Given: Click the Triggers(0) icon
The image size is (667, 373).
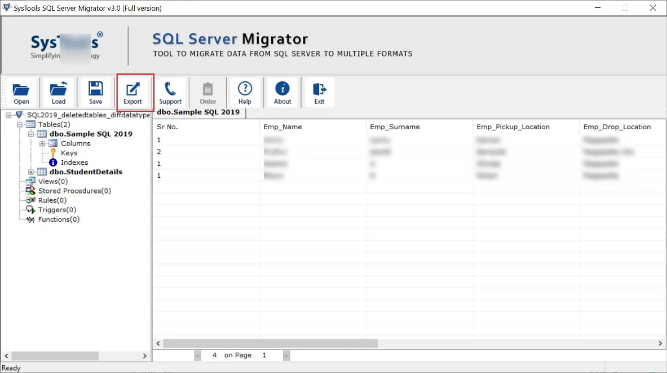Looking at the screenshot, I should click(x=30, y=209).
